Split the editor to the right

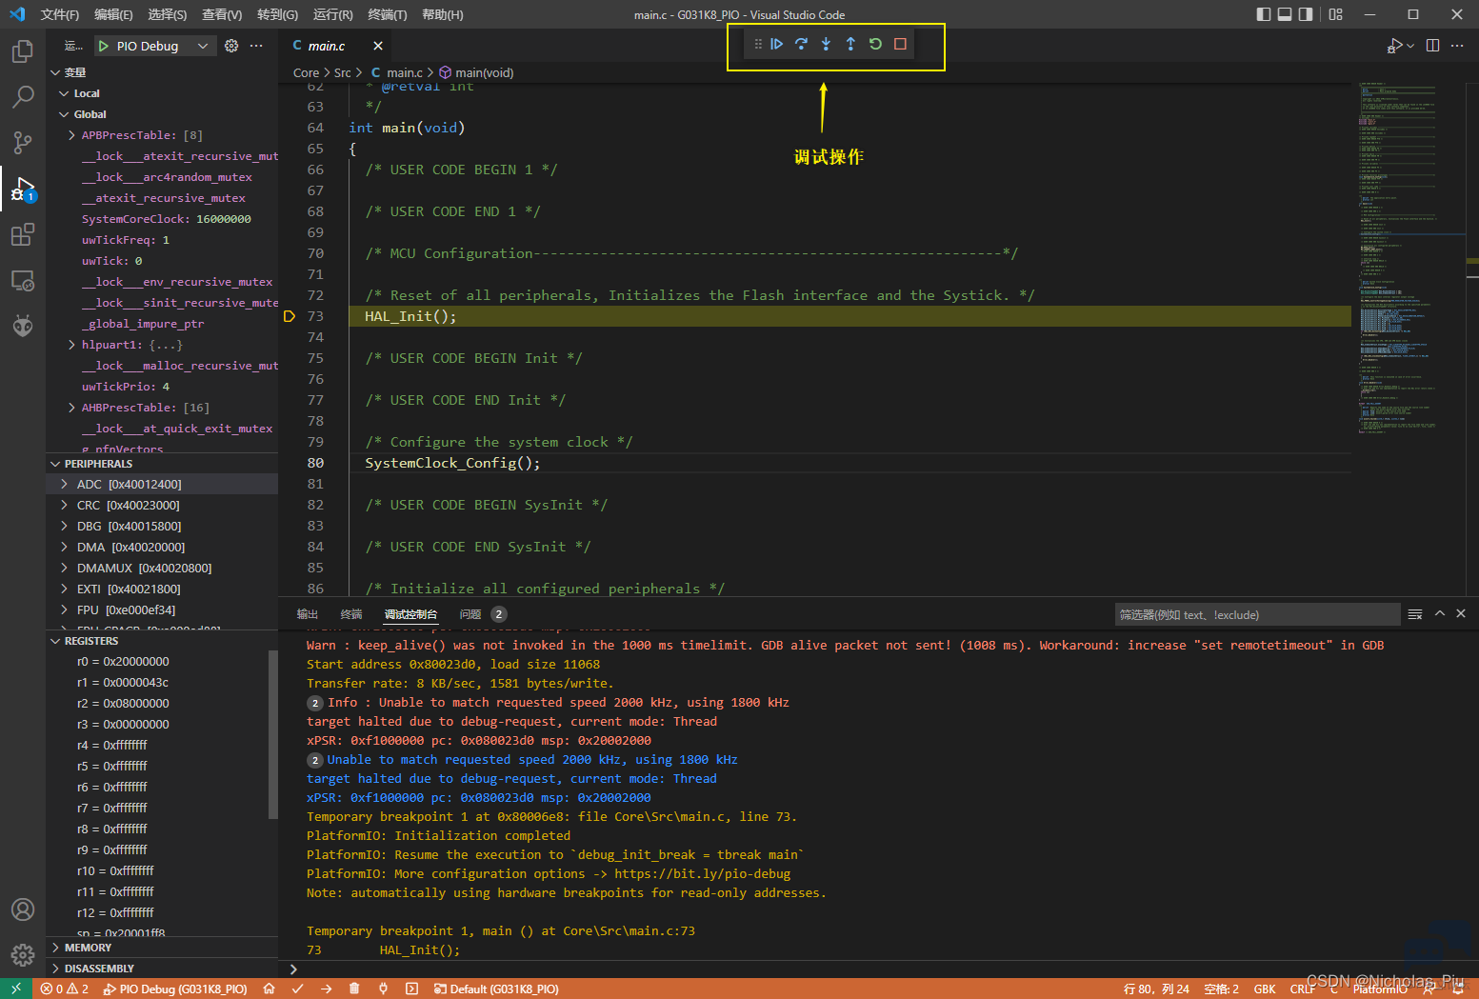pos(1432,46)
